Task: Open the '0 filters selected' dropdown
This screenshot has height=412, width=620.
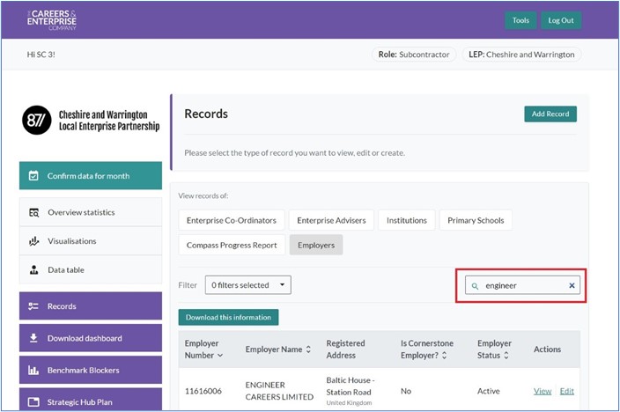Action: click(247, 285)
